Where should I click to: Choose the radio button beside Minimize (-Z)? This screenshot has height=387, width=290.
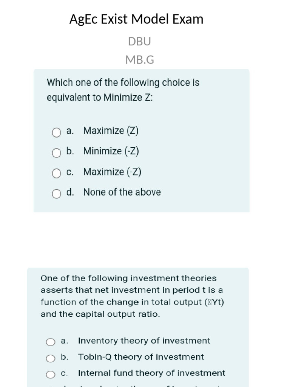[56, 153]
